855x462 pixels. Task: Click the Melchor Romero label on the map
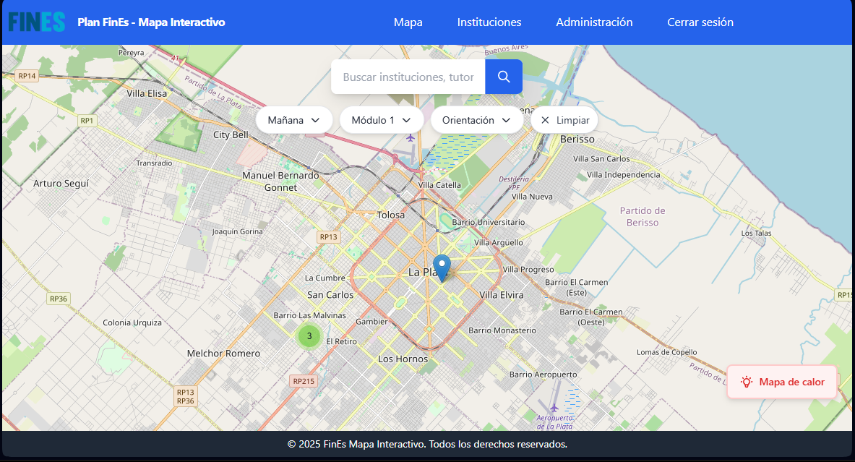pyautogui.click(x=223, y=353)
